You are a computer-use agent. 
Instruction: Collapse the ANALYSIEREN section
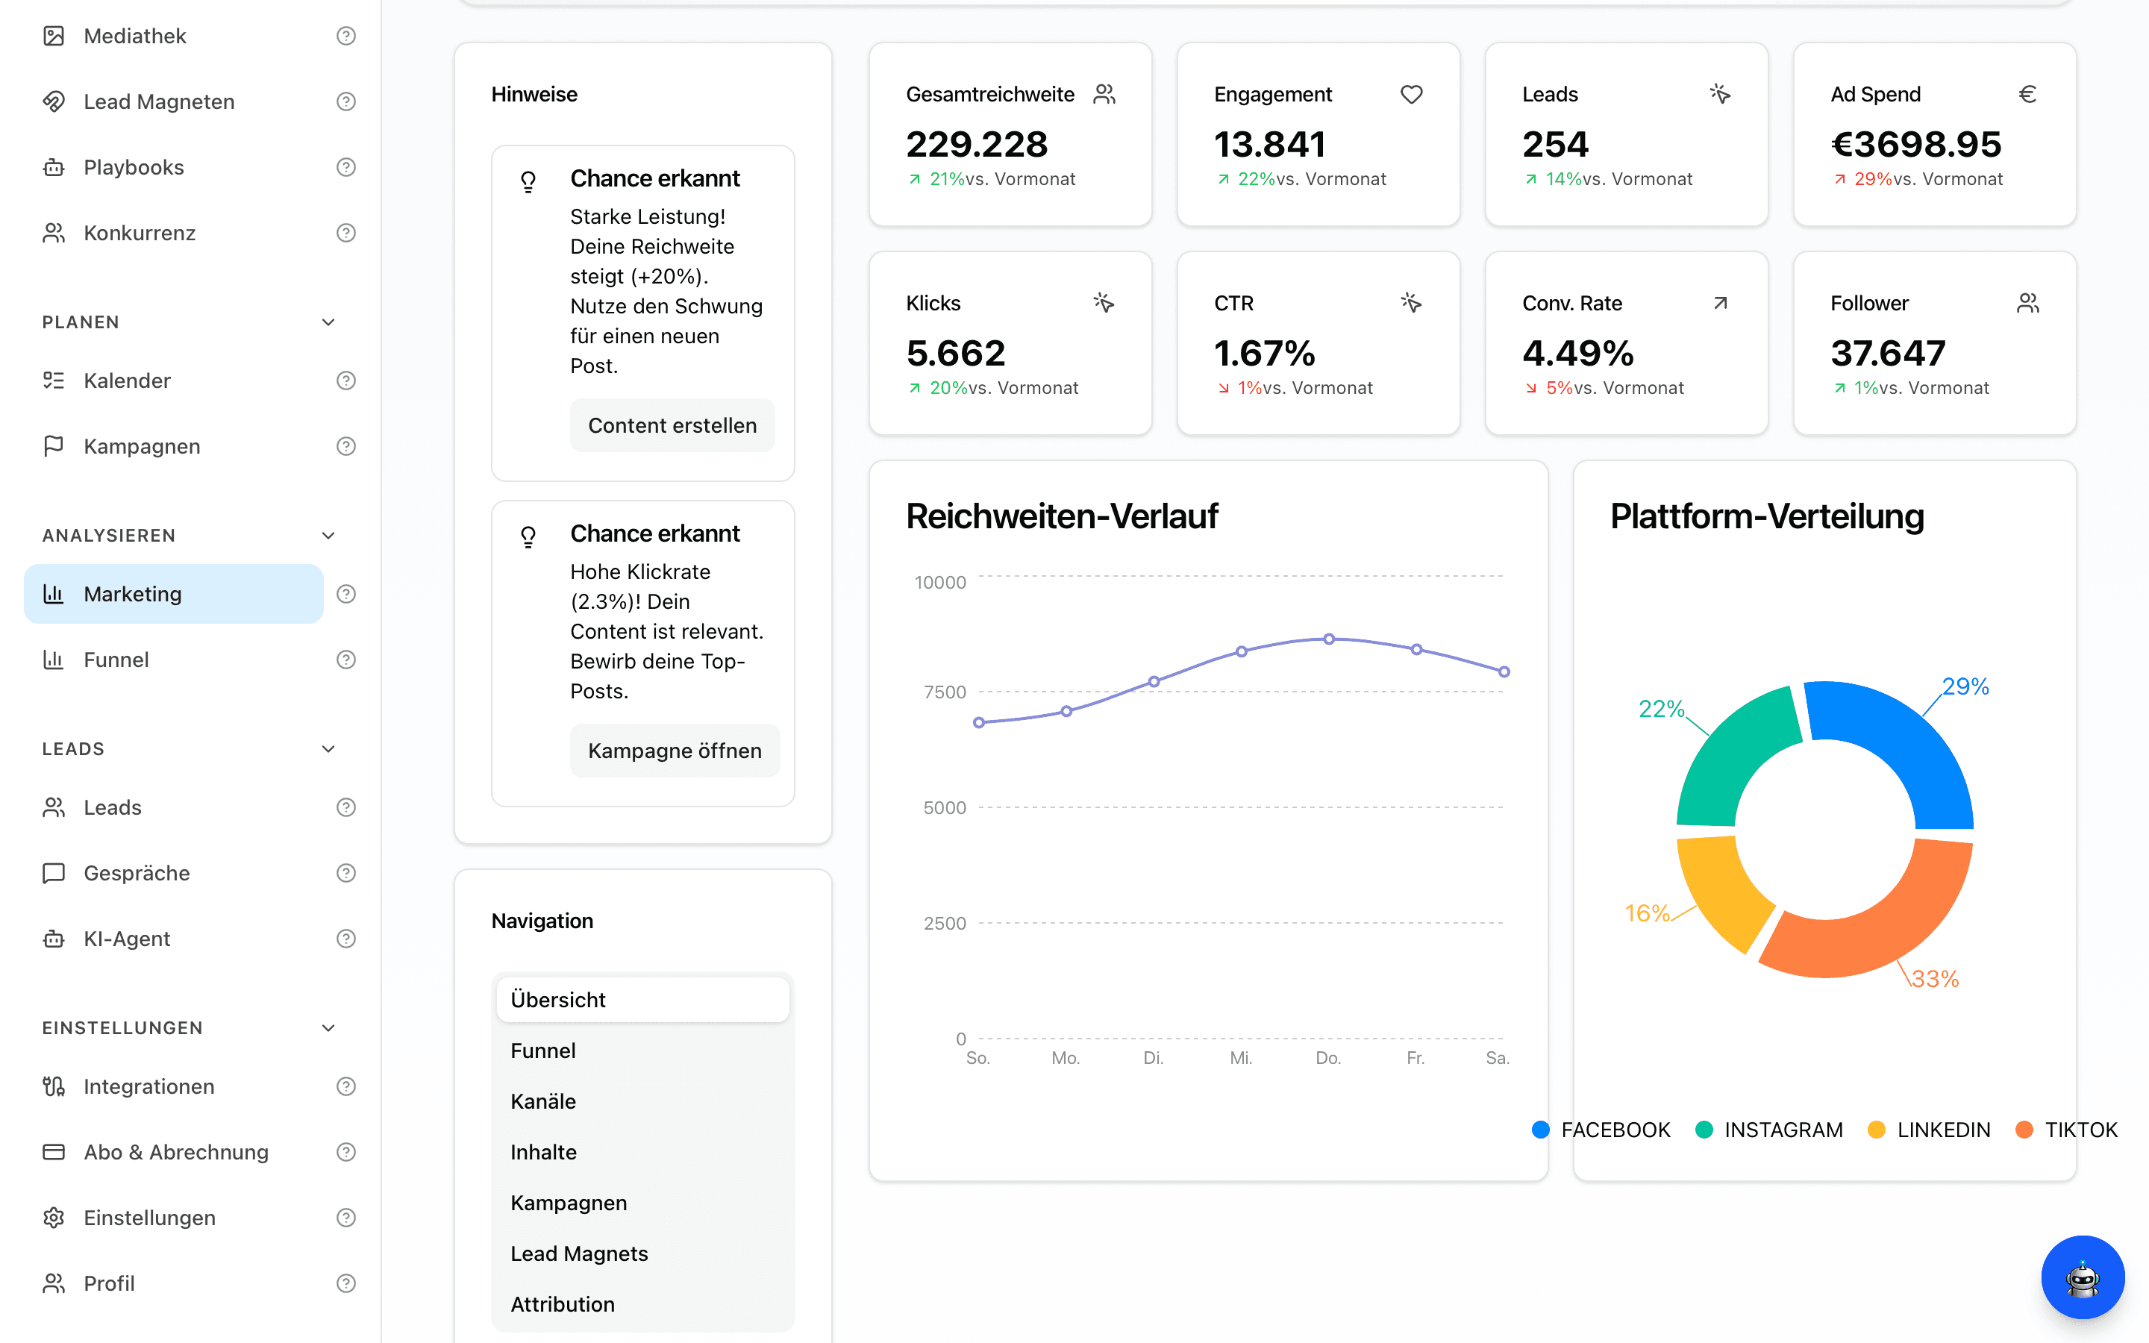(x=328, y=535)
